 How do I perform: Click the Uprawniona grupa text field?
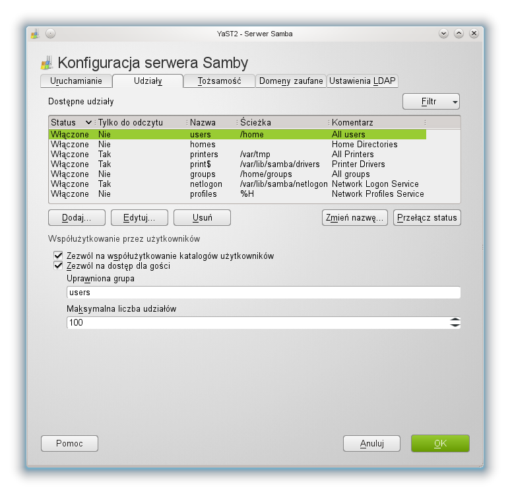point(263,293)
